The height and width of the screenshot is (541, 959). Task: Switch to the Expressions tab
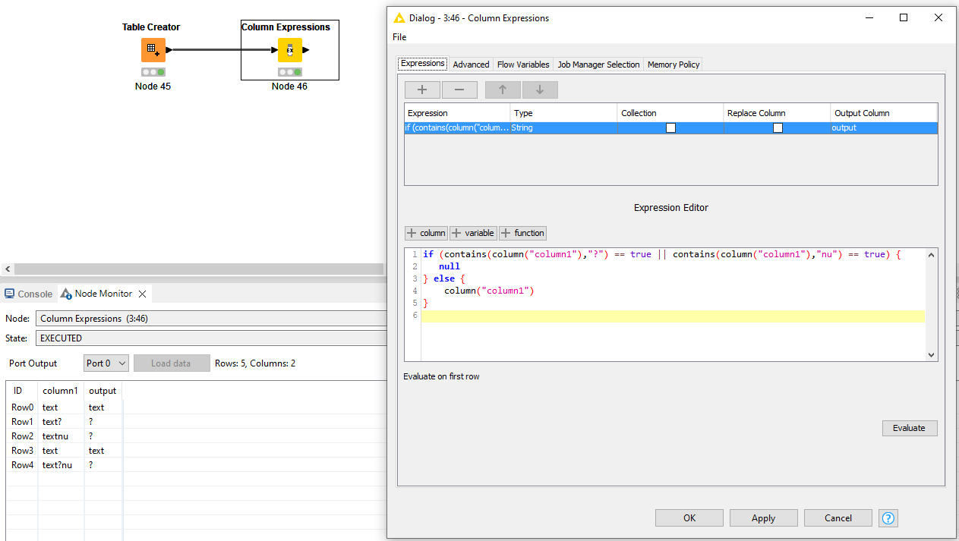[423, 64]
